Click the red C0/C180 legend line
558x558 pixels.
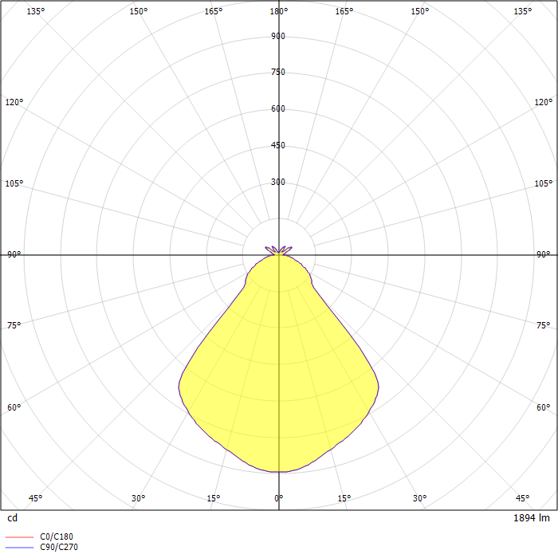tap(20, 537)
